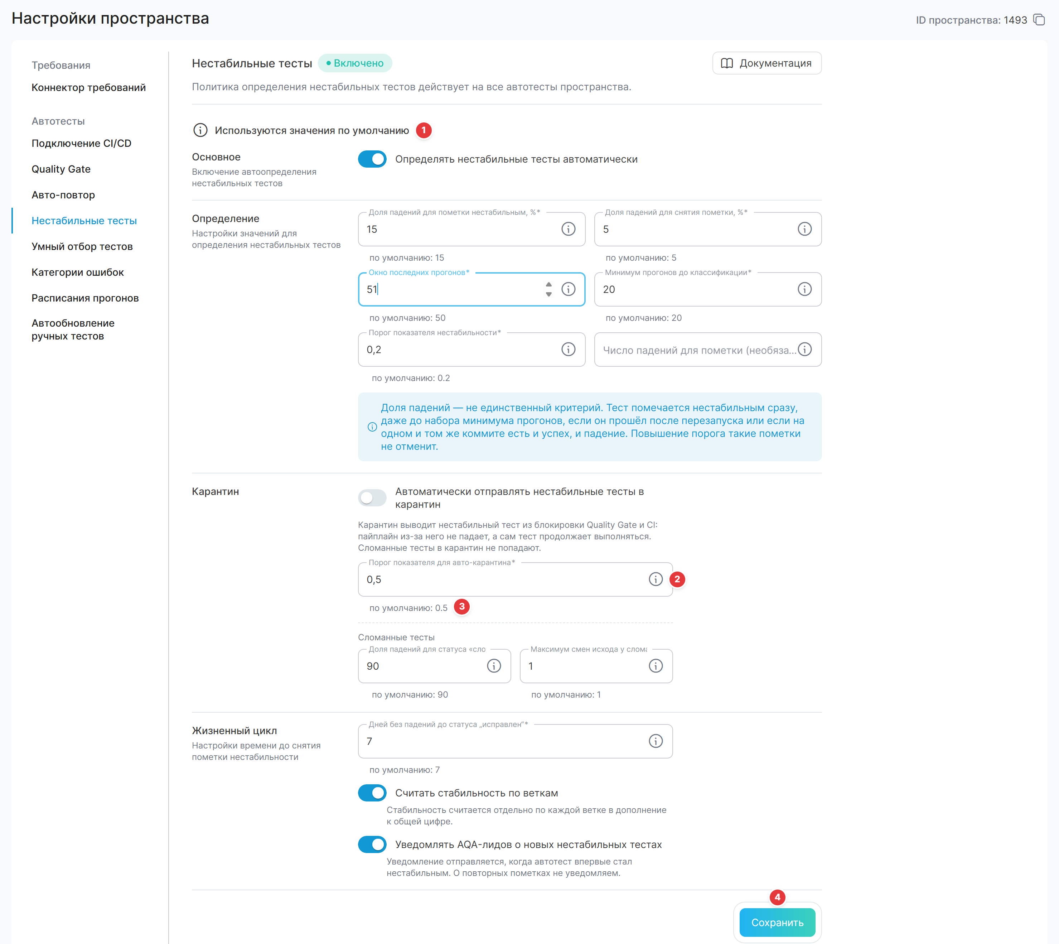Select Нестабильные тесты in sidebar
Image resolution: width=1059 pixels, height=944 pixels.
[x=84, y=221]
